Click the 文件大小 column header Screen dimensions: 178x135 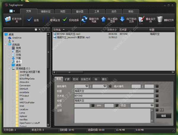[x=112, y=30]
